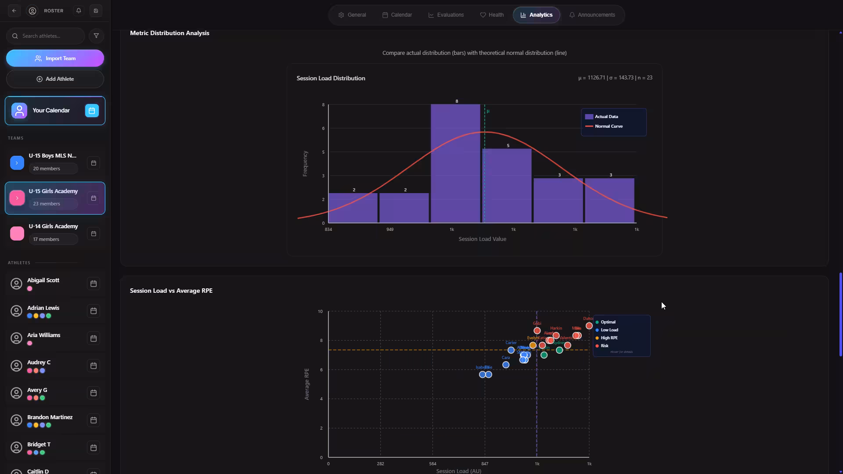Open the Your Calendar card
This screenshot has height=474, width=843.
55,111
